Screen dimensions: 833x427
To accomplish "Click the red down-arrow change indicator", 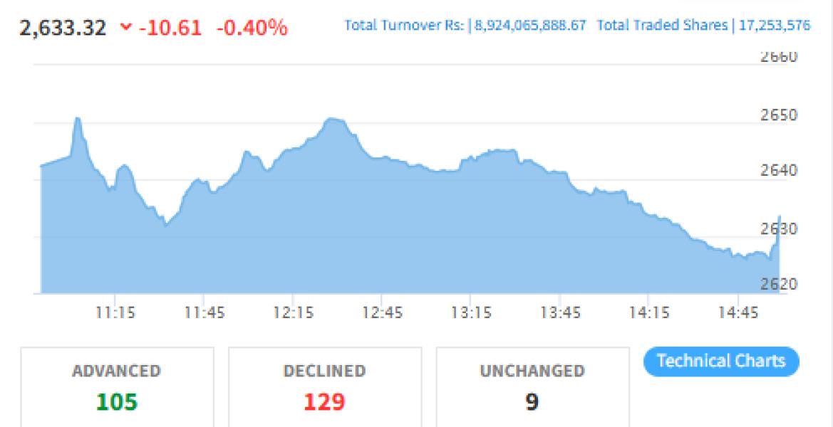I will [x=126, y=28].
